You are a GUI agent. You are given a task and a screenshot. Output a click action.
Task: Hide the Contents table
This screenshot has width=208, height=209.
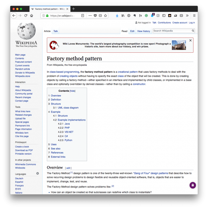tap(73, 91)
